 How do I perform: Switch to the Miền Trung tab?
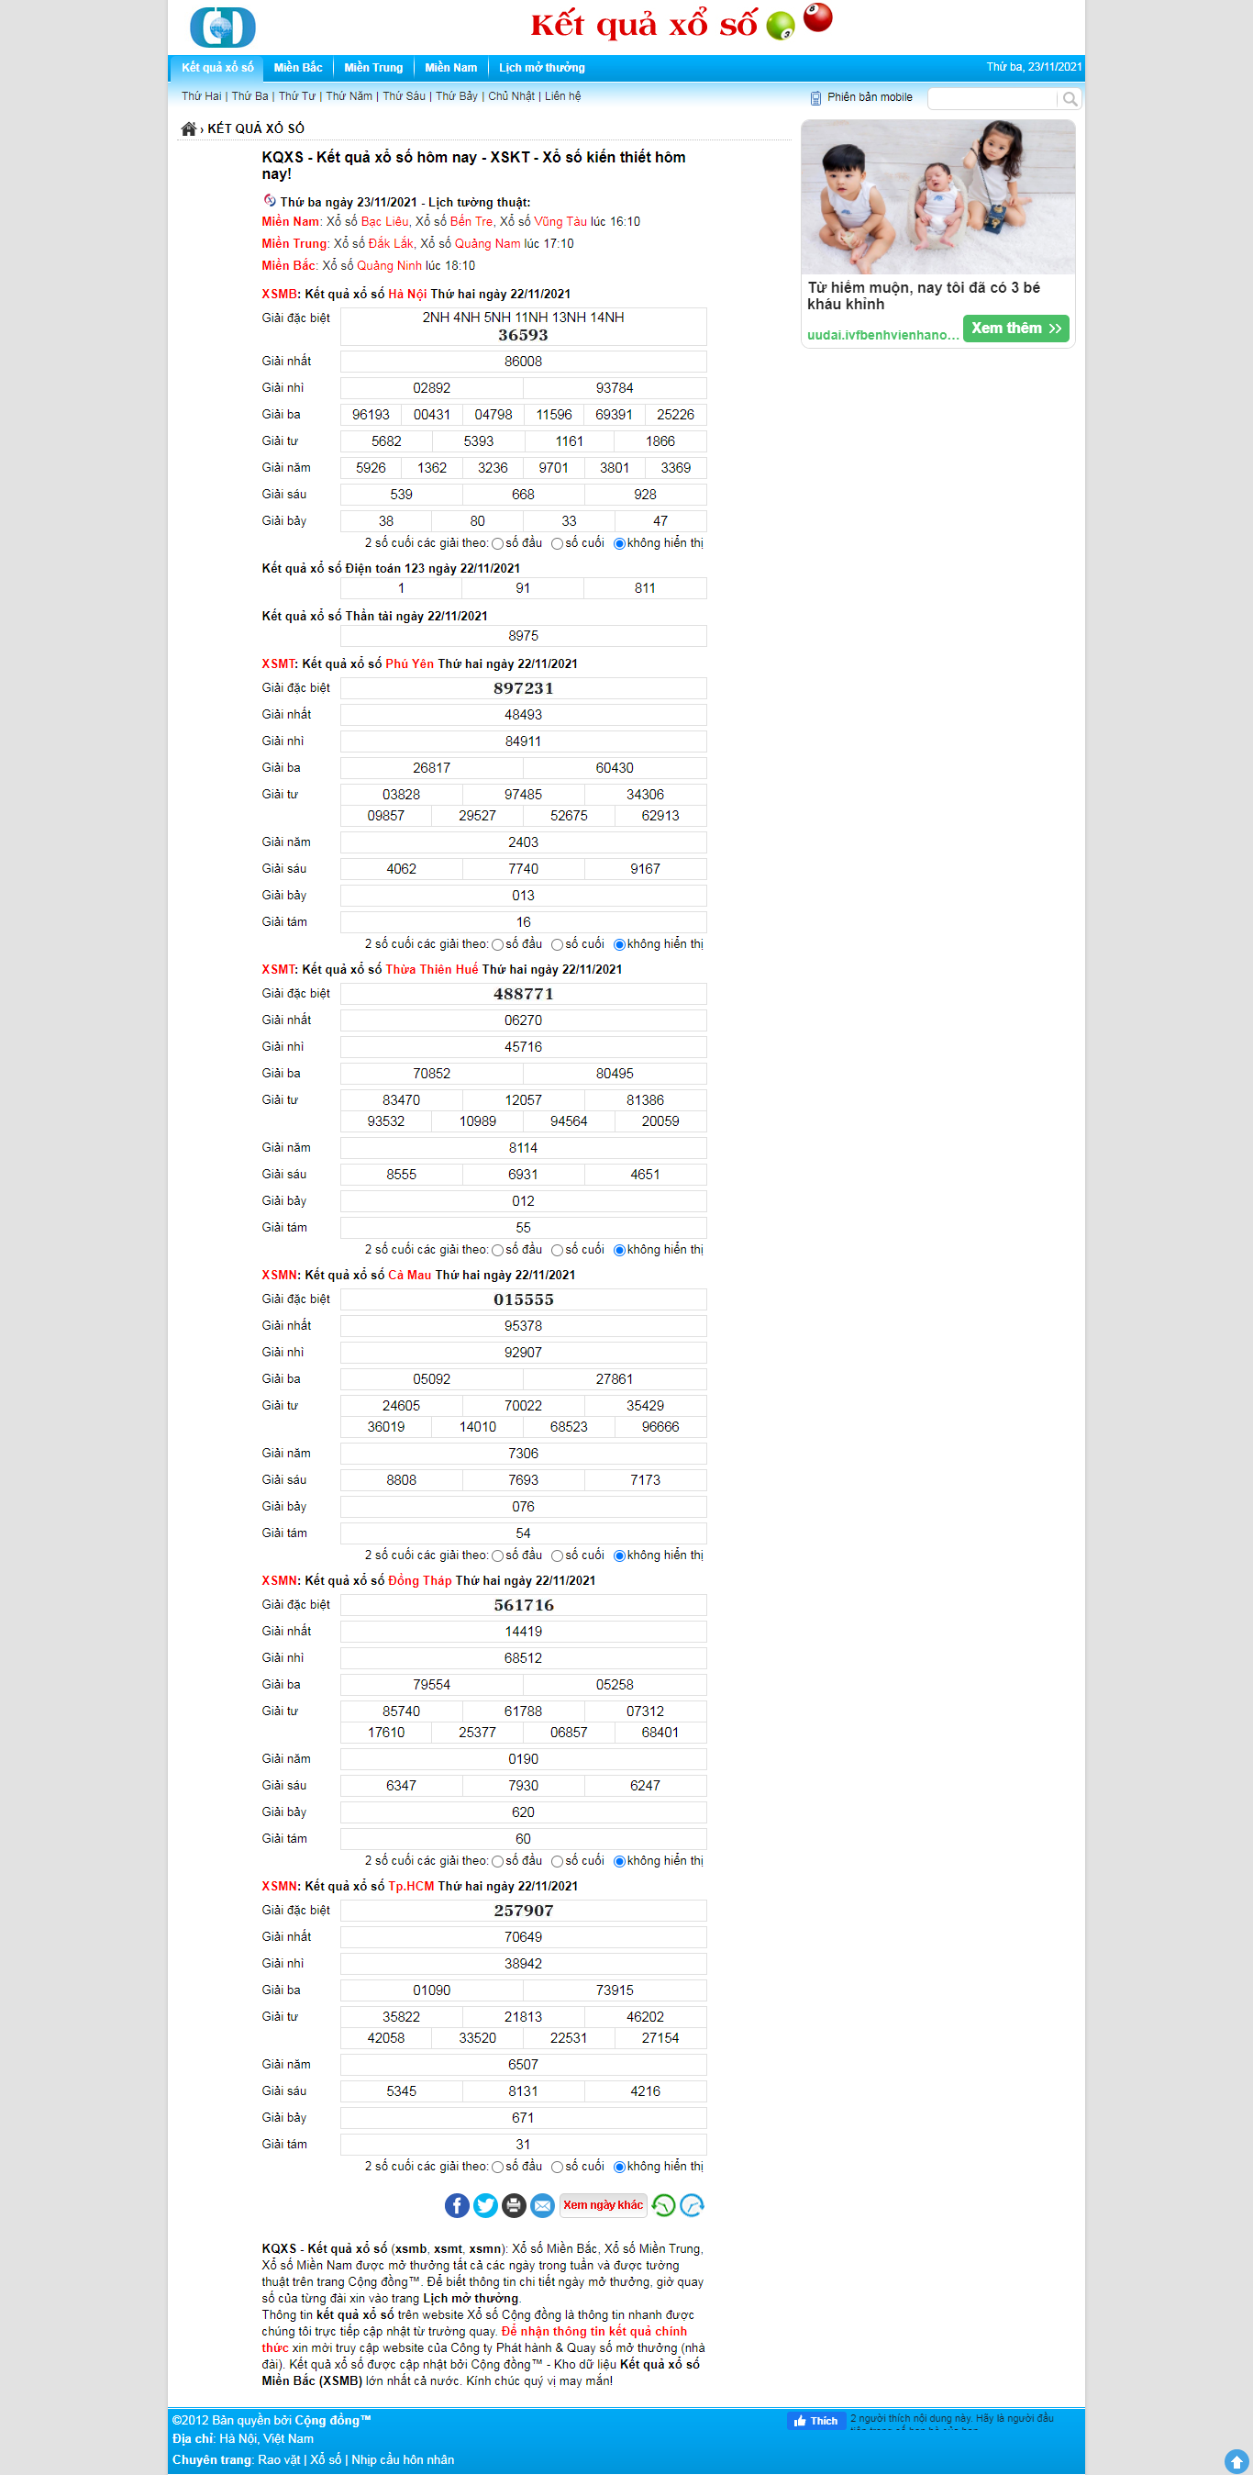(x=373, y=67)
